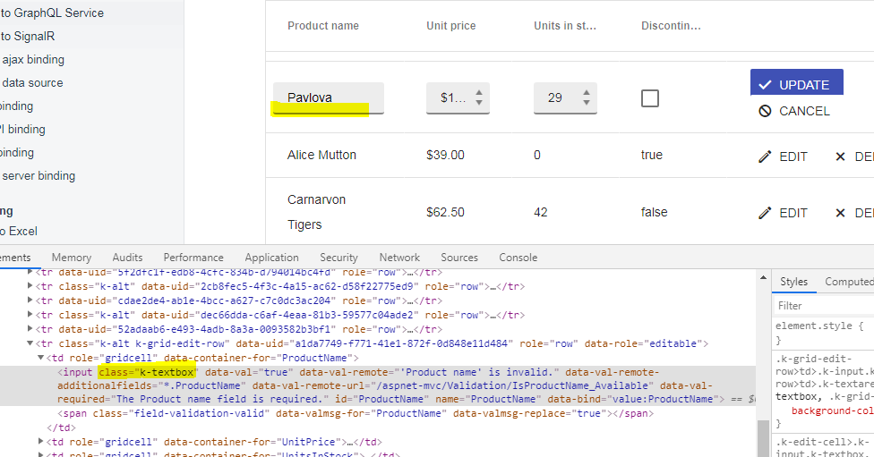874x457 pixels.
Task: Open the ajax binding sidebar link
Action: [x=33, y=60]
